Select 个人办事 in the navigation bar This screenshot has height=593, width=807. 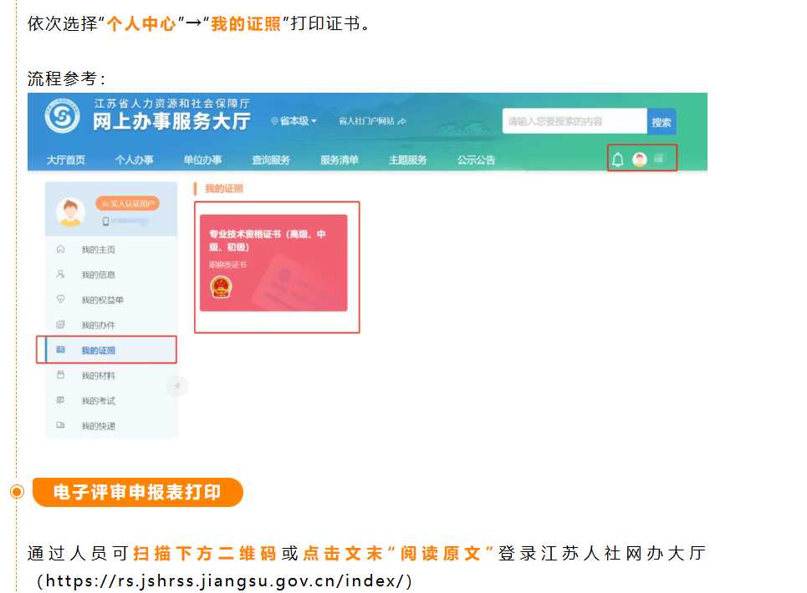134,160
